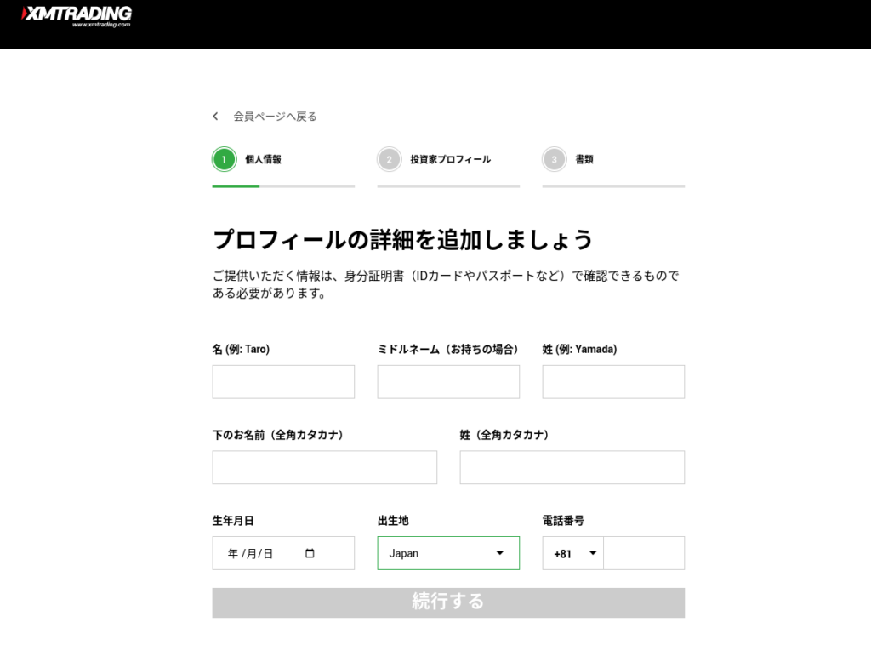871x645 pixels.
Task: Select the 個人情報 step tab
Action: (263, 159)
